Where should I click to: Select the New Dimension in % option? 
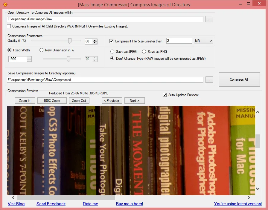pyautogui.click(x=41, y=50)
